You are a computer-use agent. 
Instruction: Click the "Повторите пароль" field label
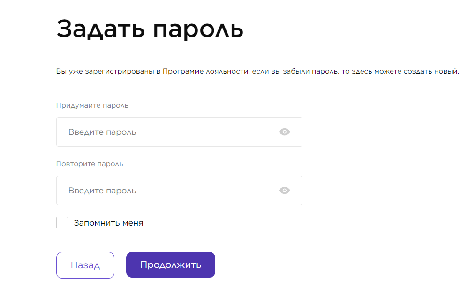pyautogui.click(x=90, y=164)
